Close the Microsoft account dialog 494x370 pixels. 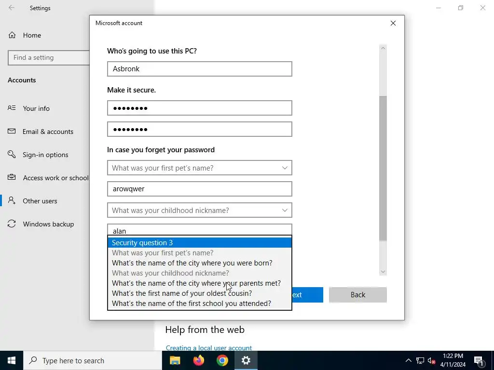pos(393,23)
